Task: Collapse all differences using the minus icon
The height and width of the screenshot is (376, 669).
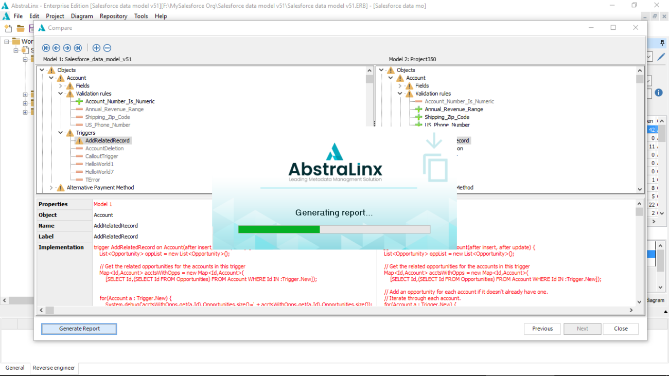Action: point(107,48)
